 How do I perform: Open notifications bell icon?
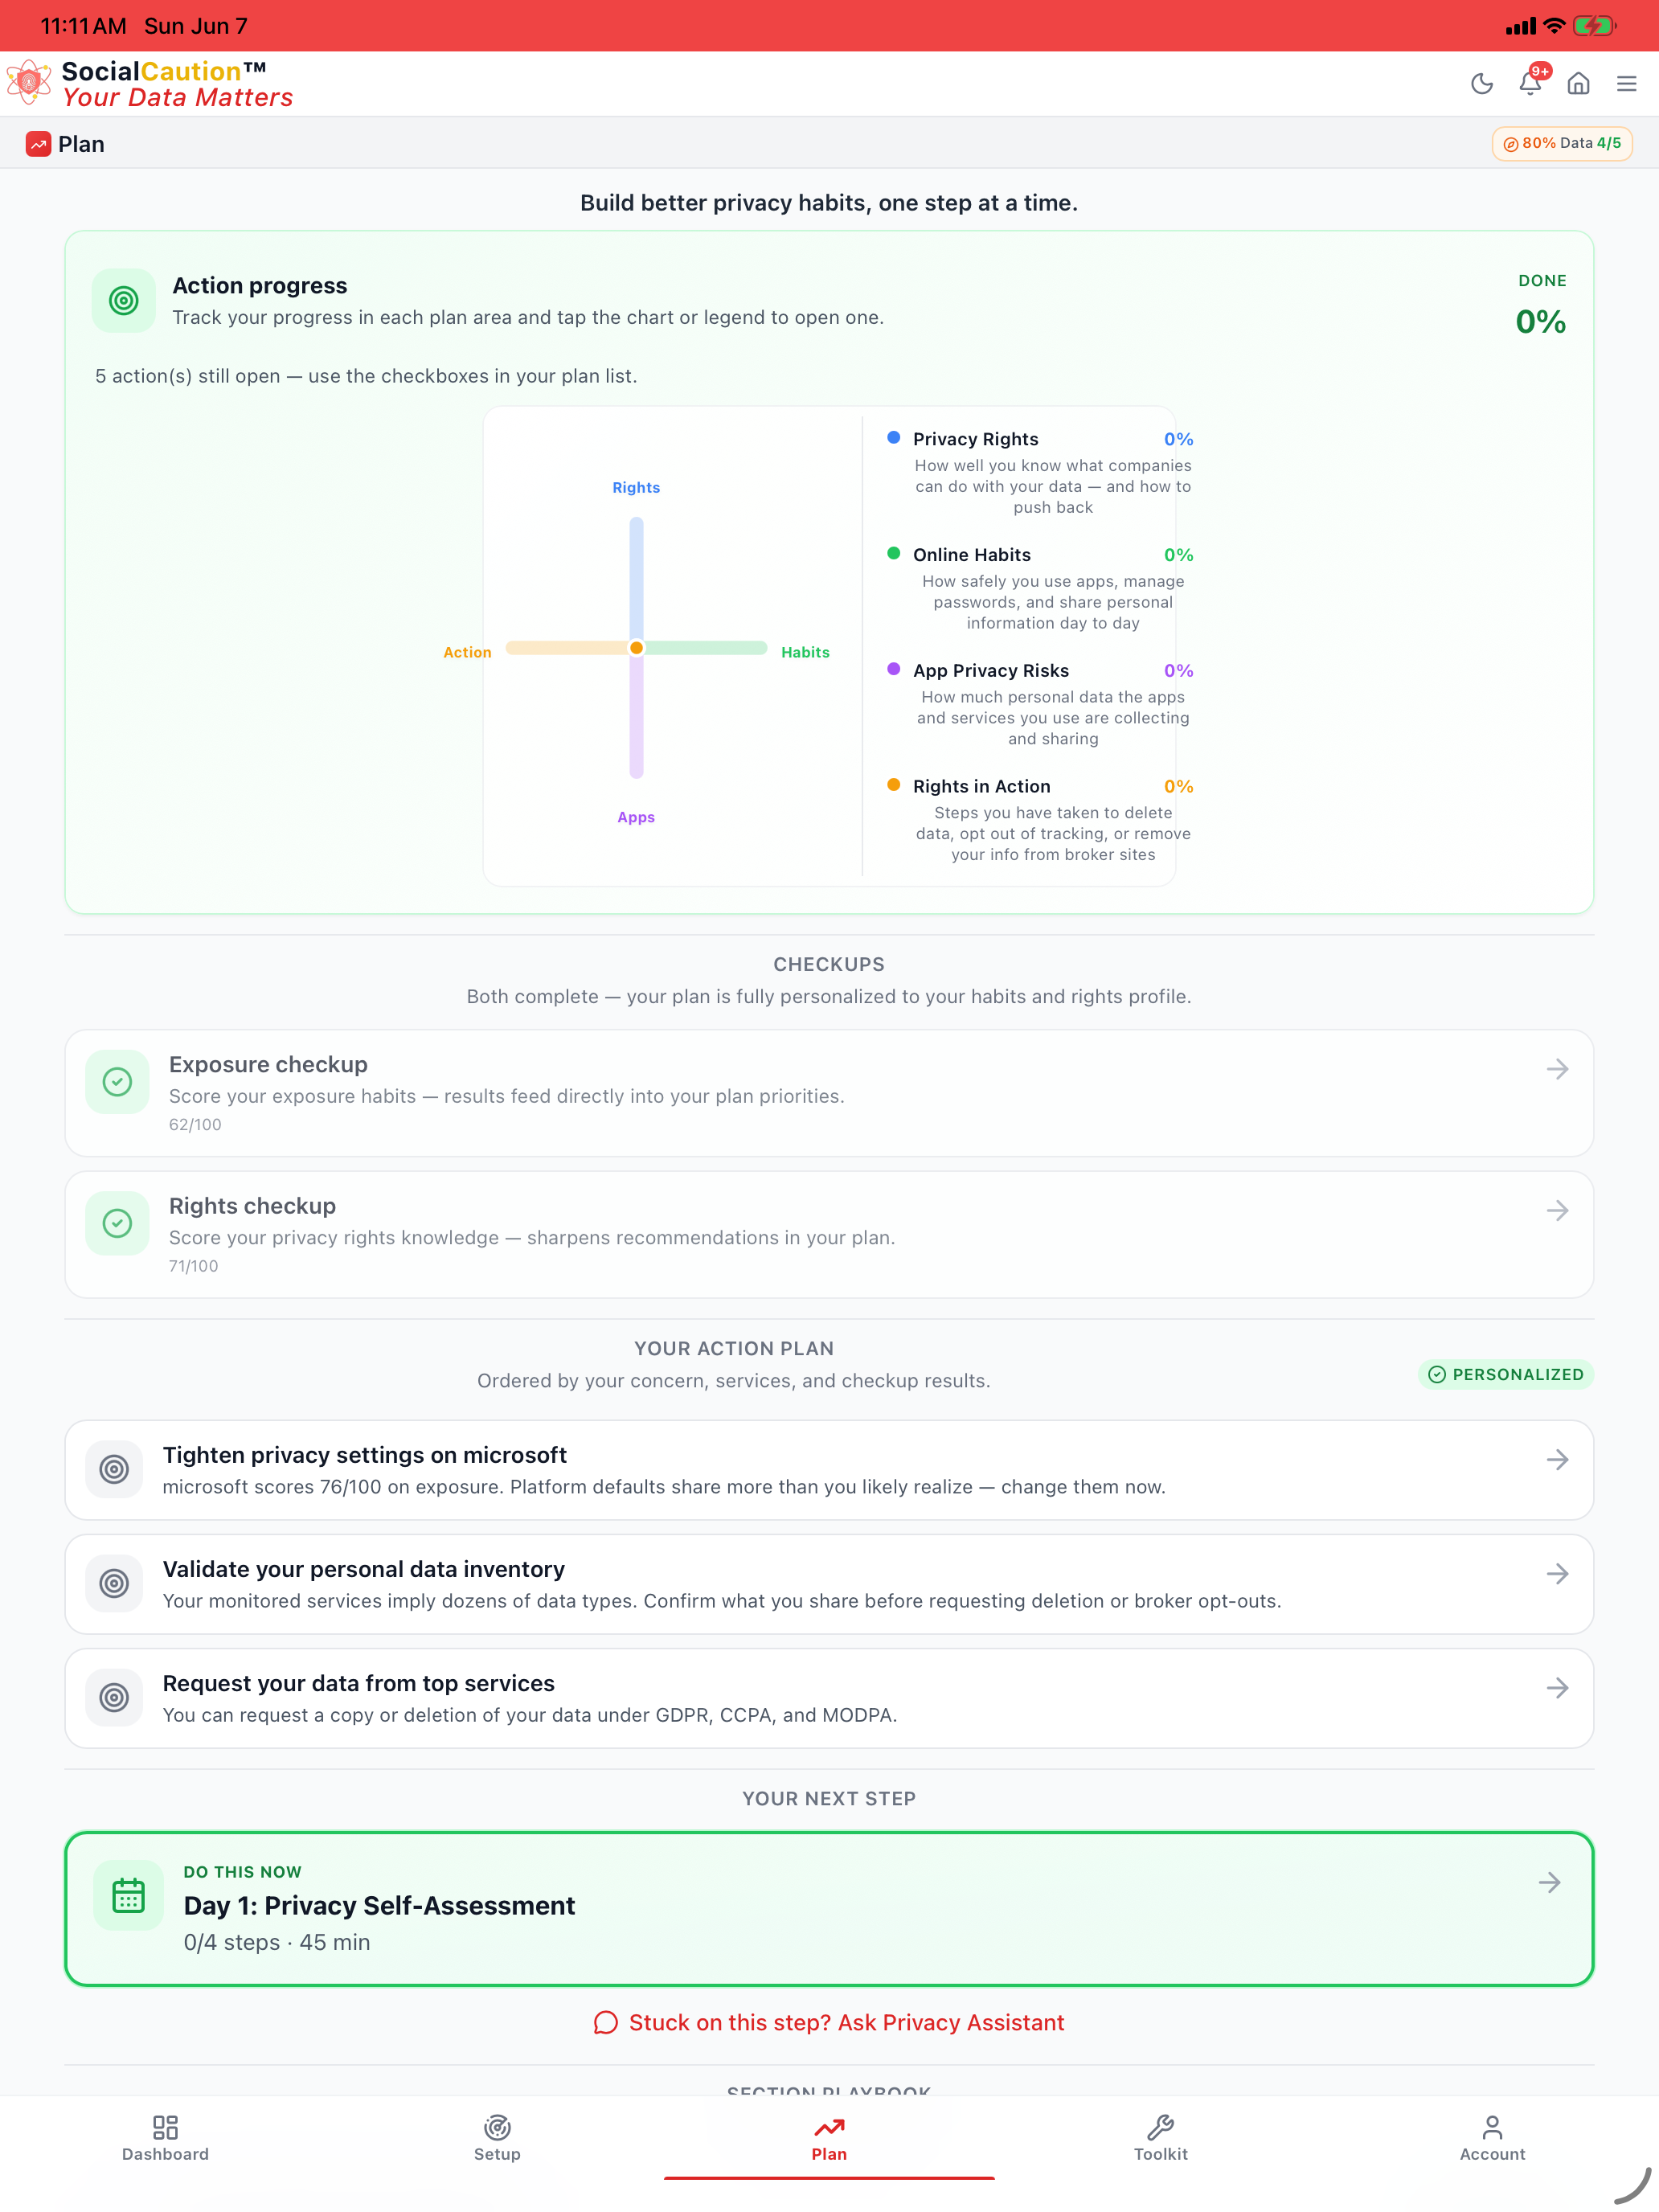pos(1530,84)
